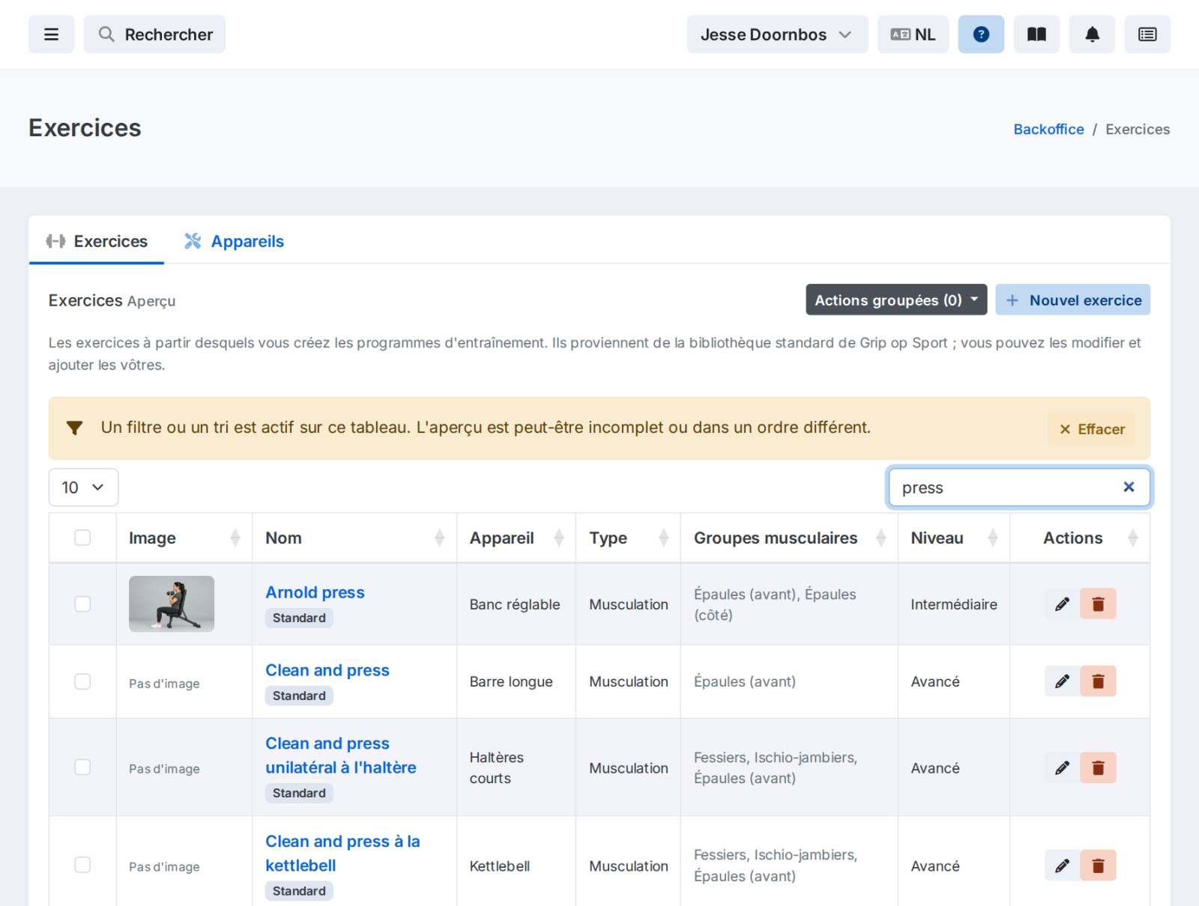Image resolution: width=1199 pixels, height=906 pixels.
Task: Sort by Groupes musculaires column
Action: pyautogui.click(x=789, y=538)
